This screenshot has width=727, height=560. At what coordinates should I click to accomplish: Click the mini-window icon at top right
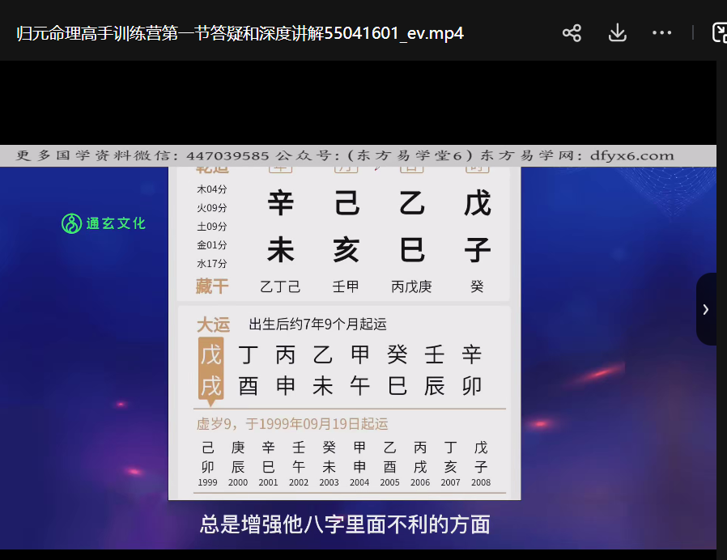click(x=719, y=32)
